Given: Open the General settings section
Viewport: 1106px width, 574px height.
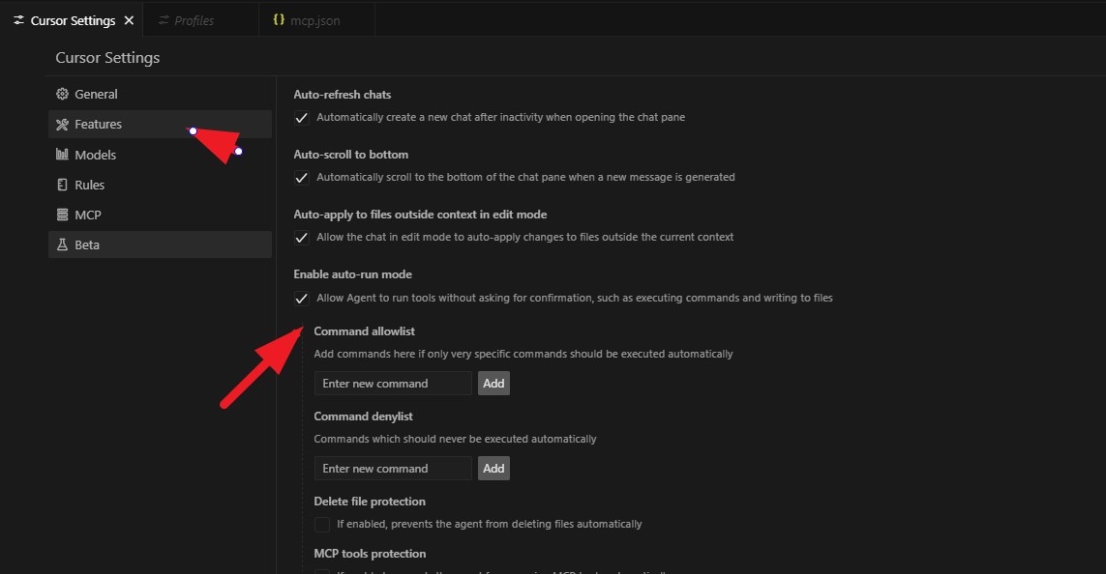Looking at the screenshot, I should point(160,94).
